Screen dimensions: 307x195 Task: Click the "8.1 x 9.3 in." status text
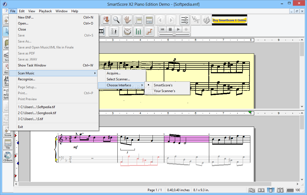click(x=201, y=190)
